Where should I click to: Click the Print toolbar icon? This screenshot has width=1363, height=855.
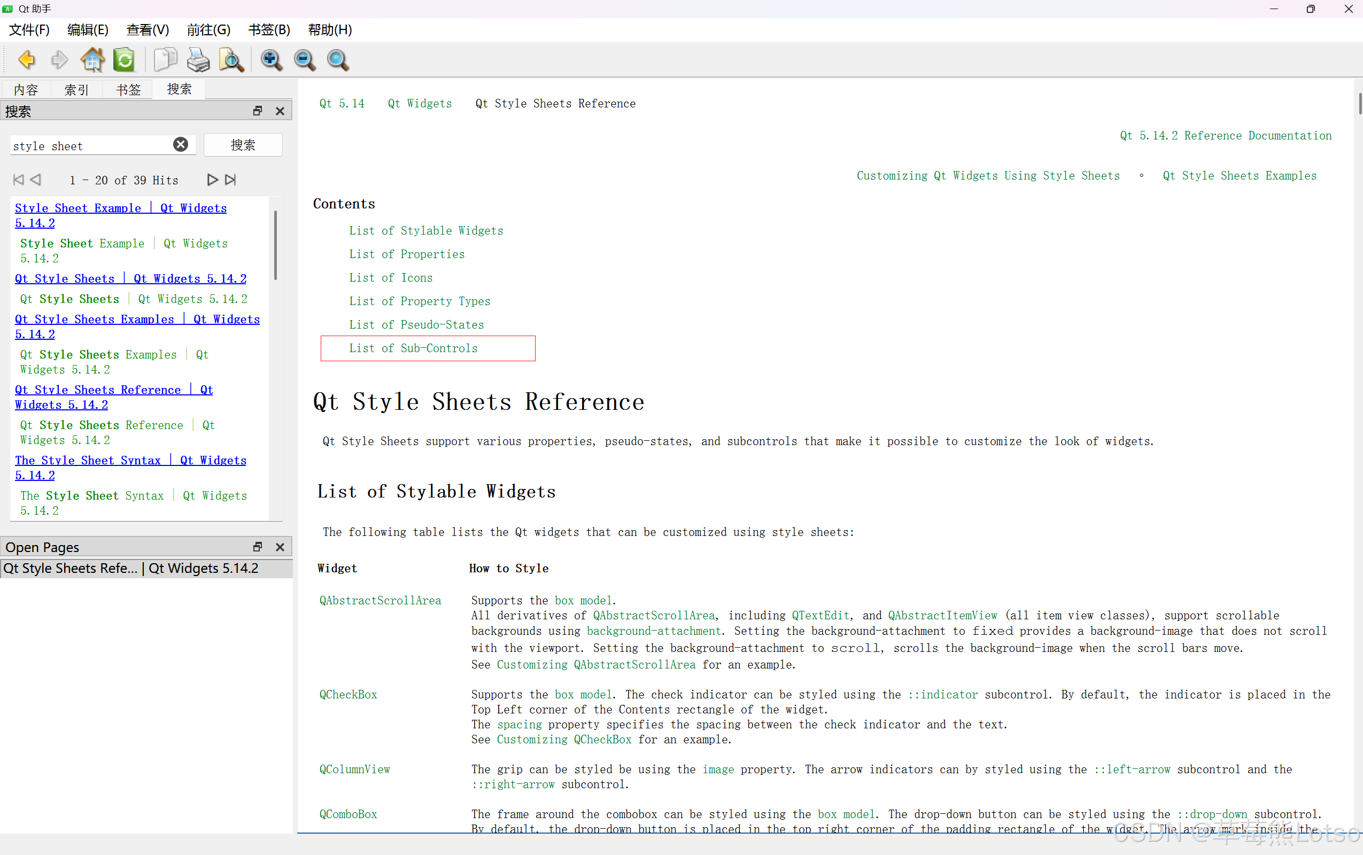198,60
